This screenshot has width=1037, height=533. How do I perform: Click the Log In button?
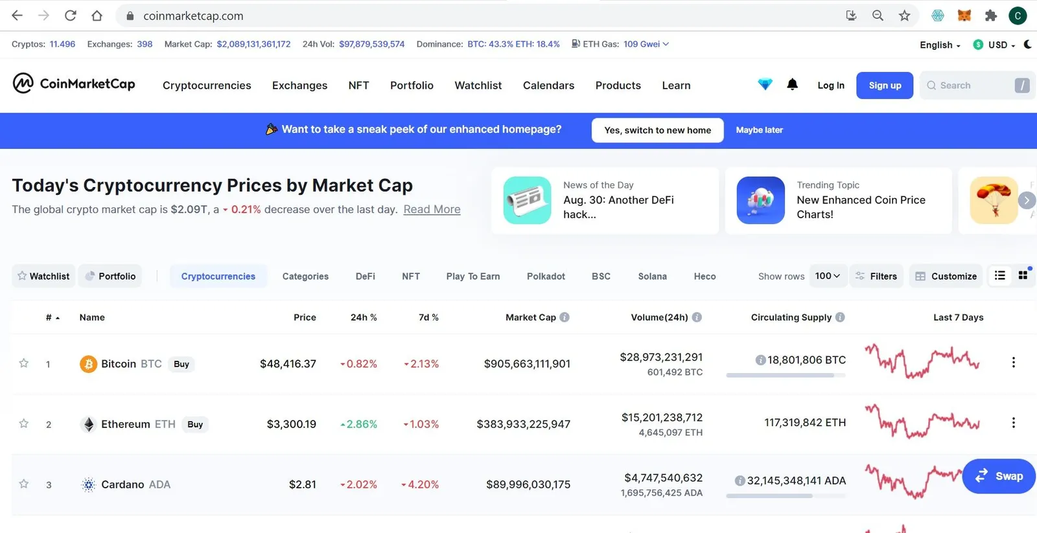(831, 85)
